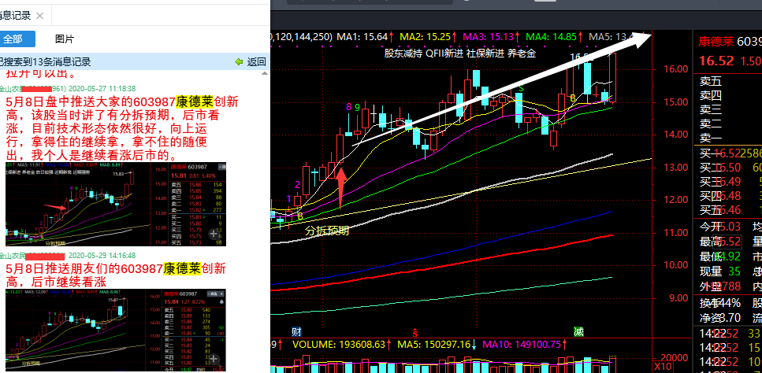This screenshot has width=762, height=373.
Task: Click the magenta 8 count marker
Action: pos(348,106)
